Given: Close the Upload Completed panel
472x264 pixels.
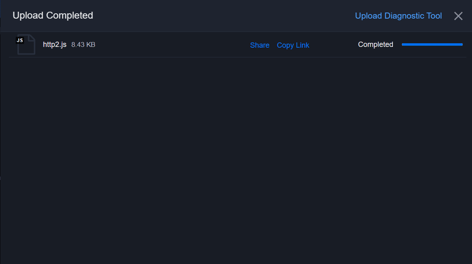Looking at the screenshot, I should (x=458, y=16).
